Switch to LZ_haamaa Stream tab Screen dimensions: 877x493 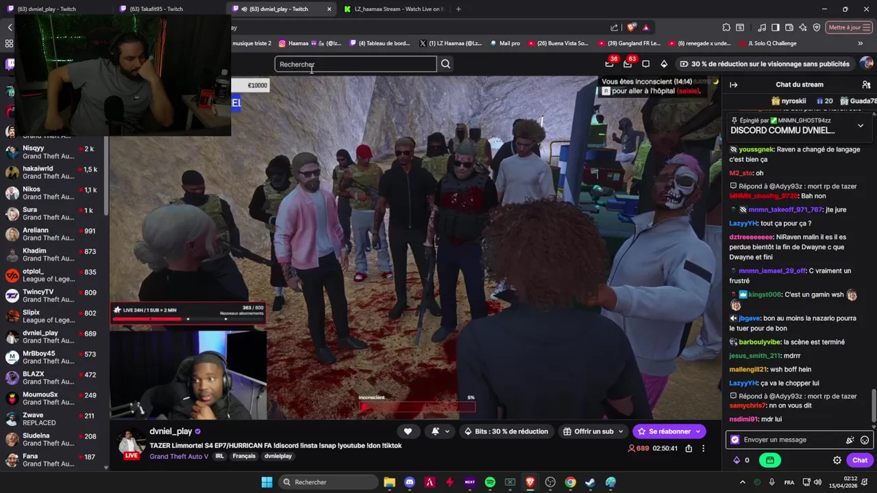pos(394,9)
